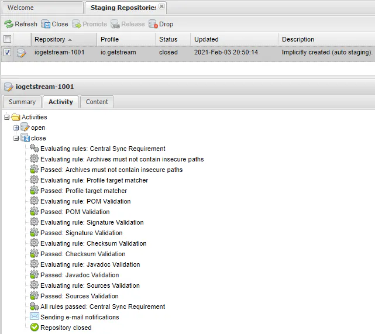Click green checkmark icon for Repository closed

coord(35,327)
